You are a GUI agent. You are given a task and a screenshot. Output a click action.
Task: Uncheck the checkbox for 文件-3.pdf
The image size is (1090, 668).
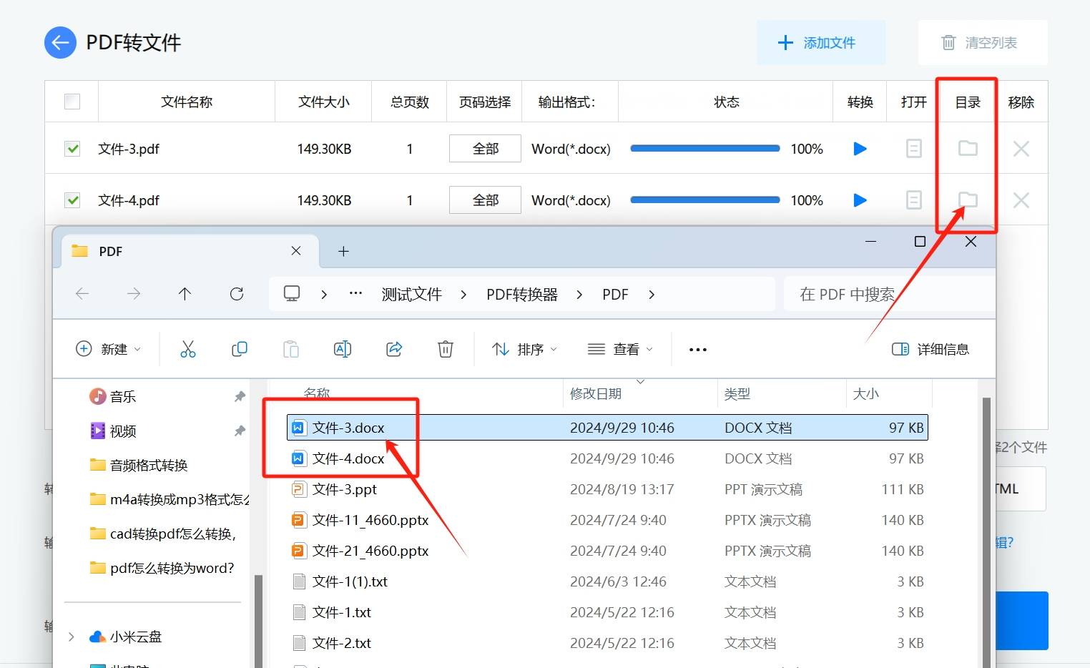click(72, 149)
